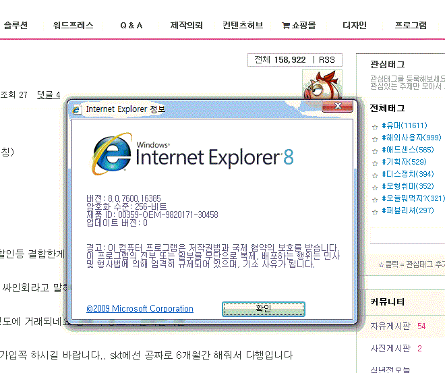Click the 암호화 수준: 256-비트 text
The width and height of the screenshot is (445, 373).
coord(127,206)
